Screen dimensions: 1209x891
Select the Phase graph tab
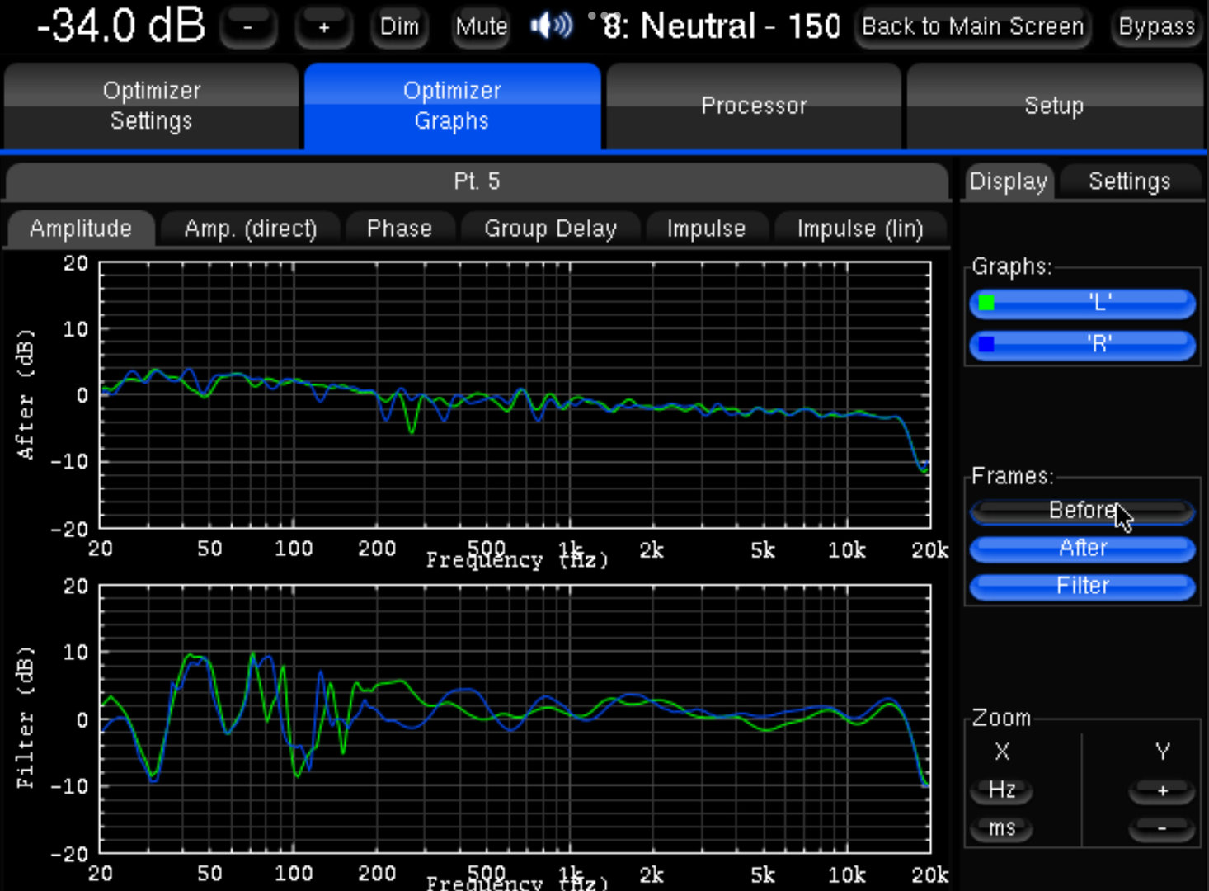[399, 229]
